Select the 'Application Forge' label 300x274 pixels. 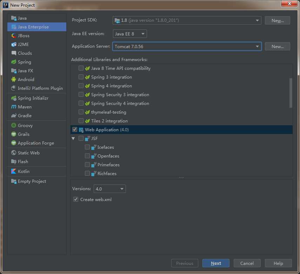point(36,143)
